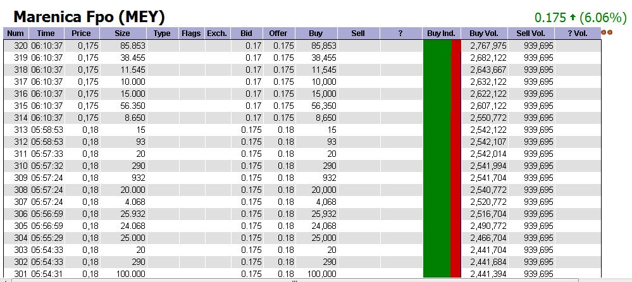Click Buy Vol. value 2,550,772
Image resolution: width=632 pixels, height=282 pixels.
click(x=488, y=118)
